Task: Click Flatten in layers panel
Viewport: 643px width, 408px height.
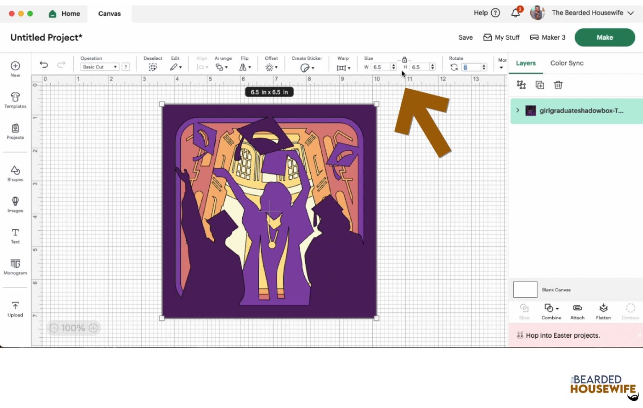Action: (603, 311)
